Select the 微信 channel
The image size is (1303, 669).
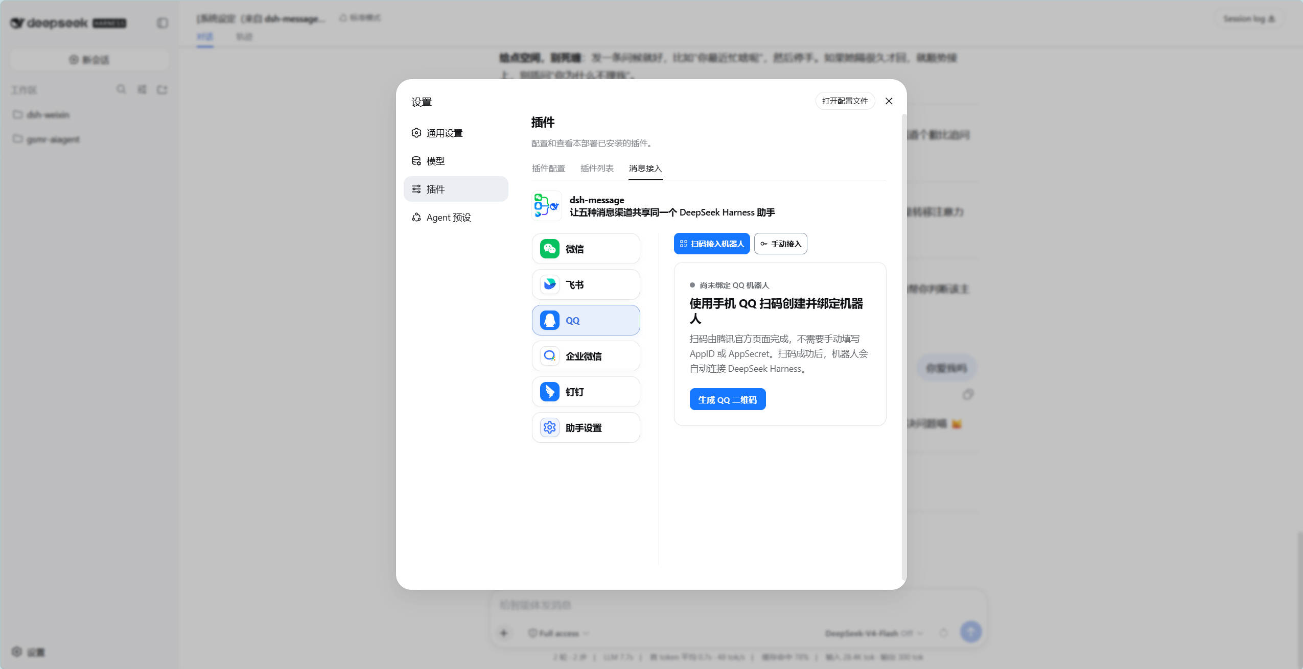pos(586,249)
